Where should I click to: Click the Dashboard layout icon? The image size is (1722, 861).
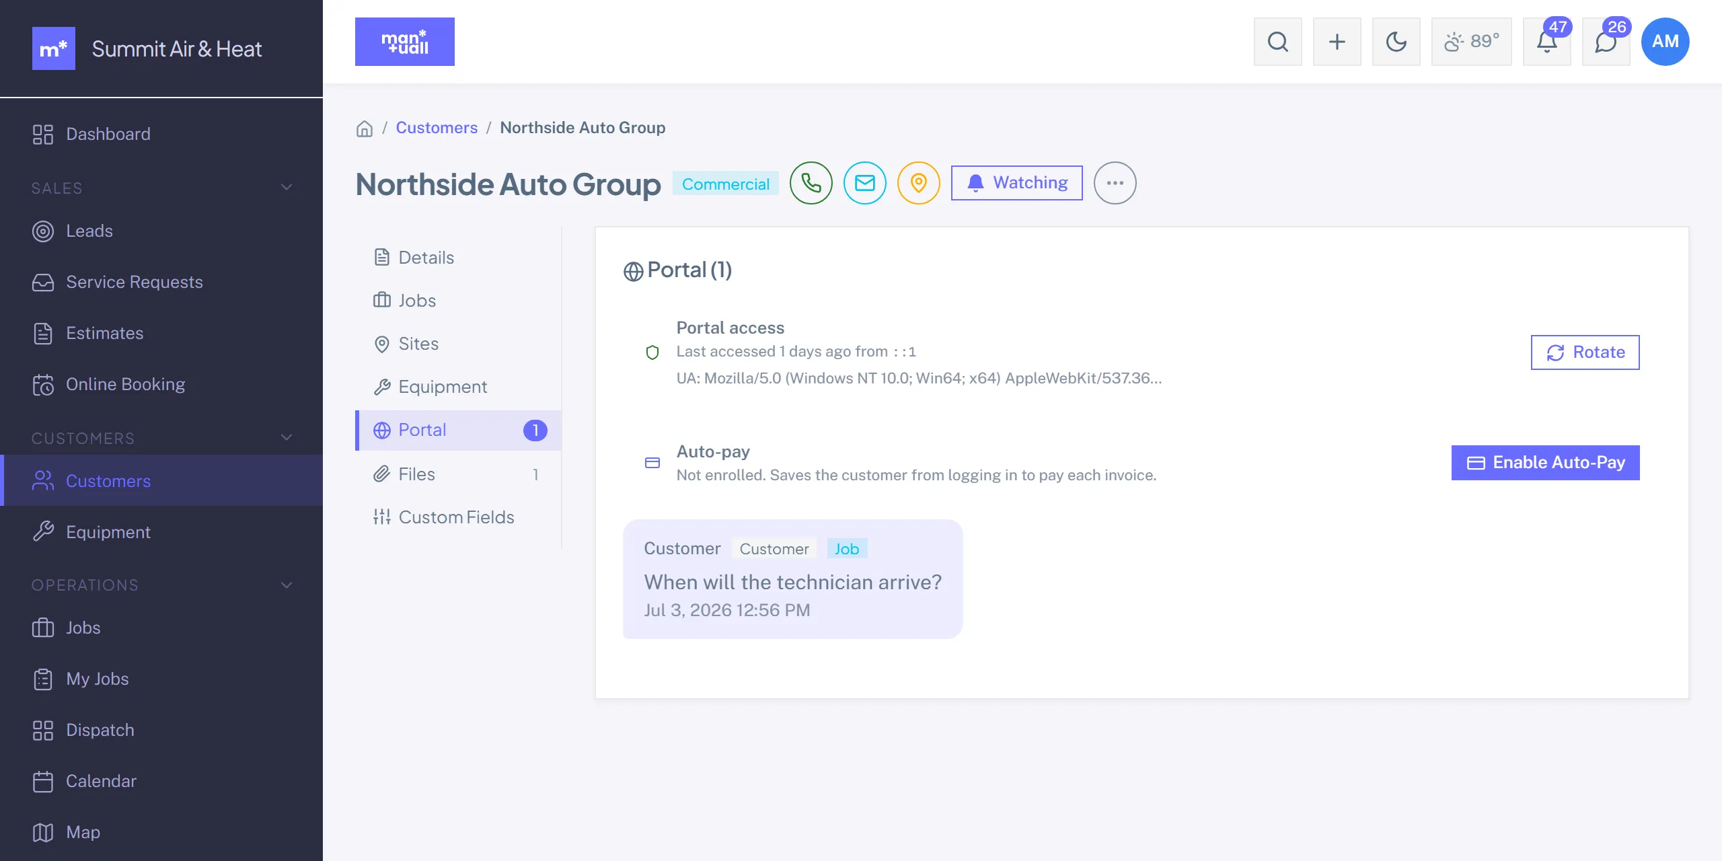[x=43, y=135]
